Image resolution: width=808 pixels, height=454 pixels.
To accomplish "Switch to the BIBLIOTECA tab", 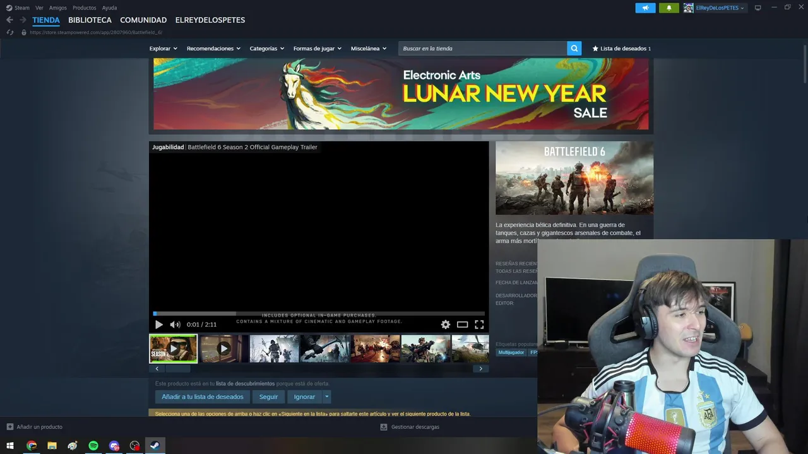I will 90,20.
